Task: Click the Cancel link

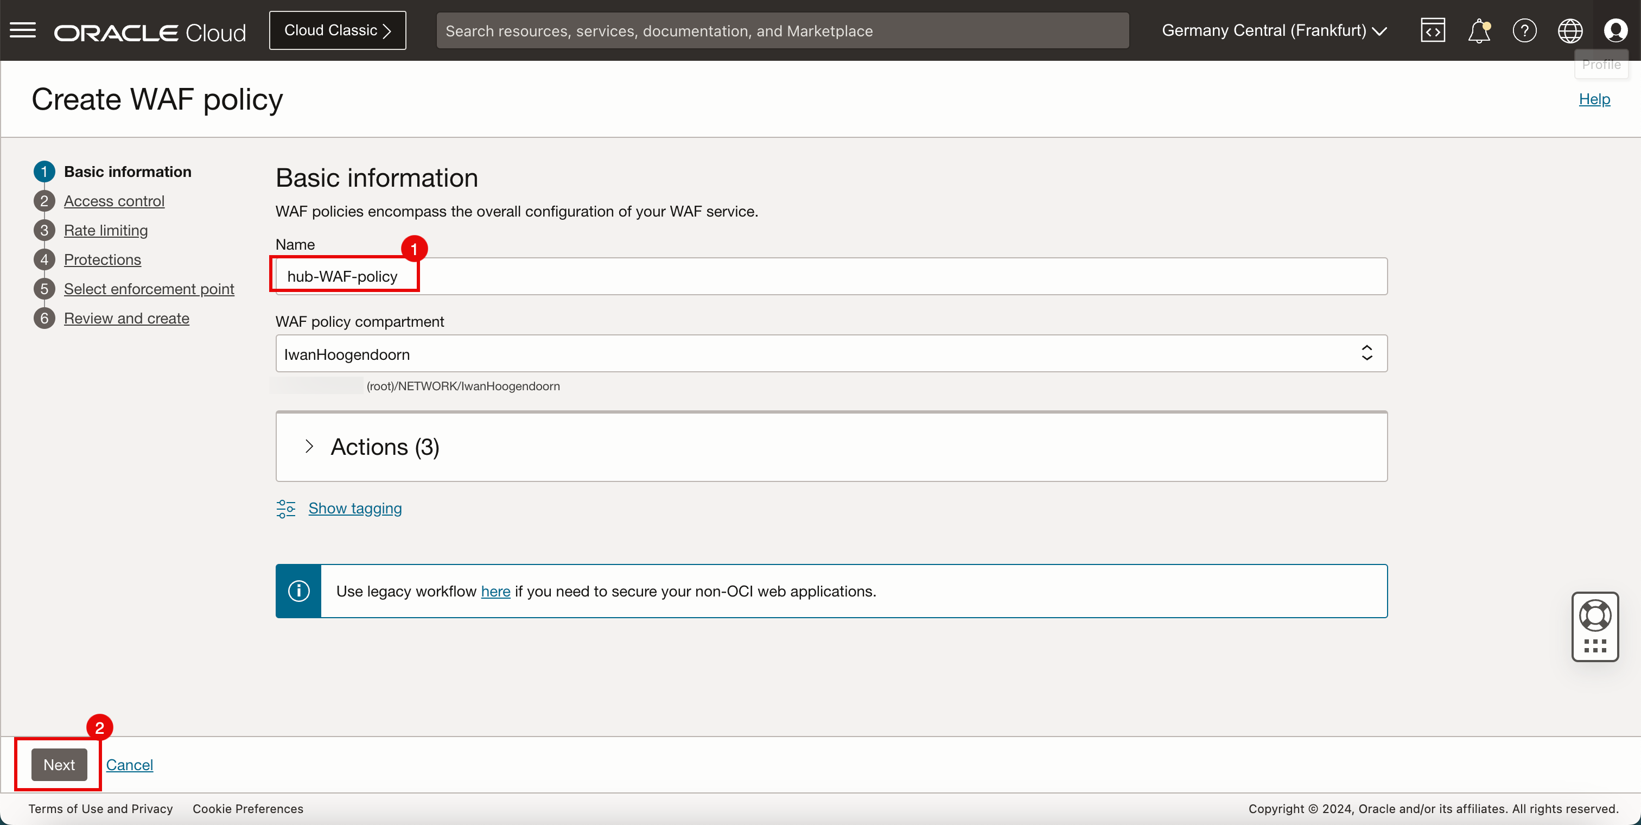Action: coord(129,764)
